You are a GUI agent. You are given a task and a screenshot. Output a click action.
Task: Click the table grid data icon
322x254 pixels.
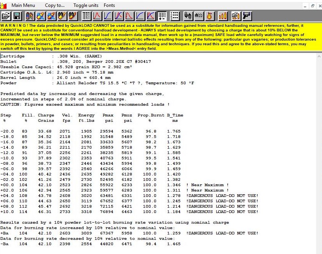(86, 16)
